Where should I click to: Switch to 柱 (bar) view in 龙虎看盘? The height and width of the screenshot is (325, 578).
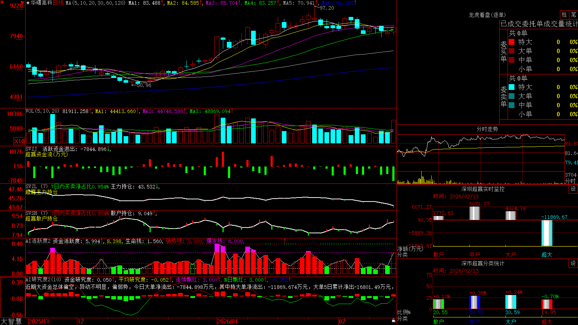coord(564,15)
